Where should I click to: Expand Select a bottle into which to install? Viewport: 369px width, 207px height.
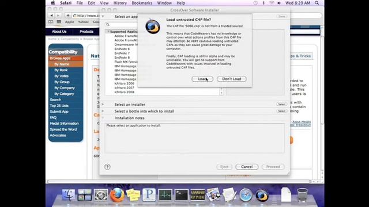(103, 111)
